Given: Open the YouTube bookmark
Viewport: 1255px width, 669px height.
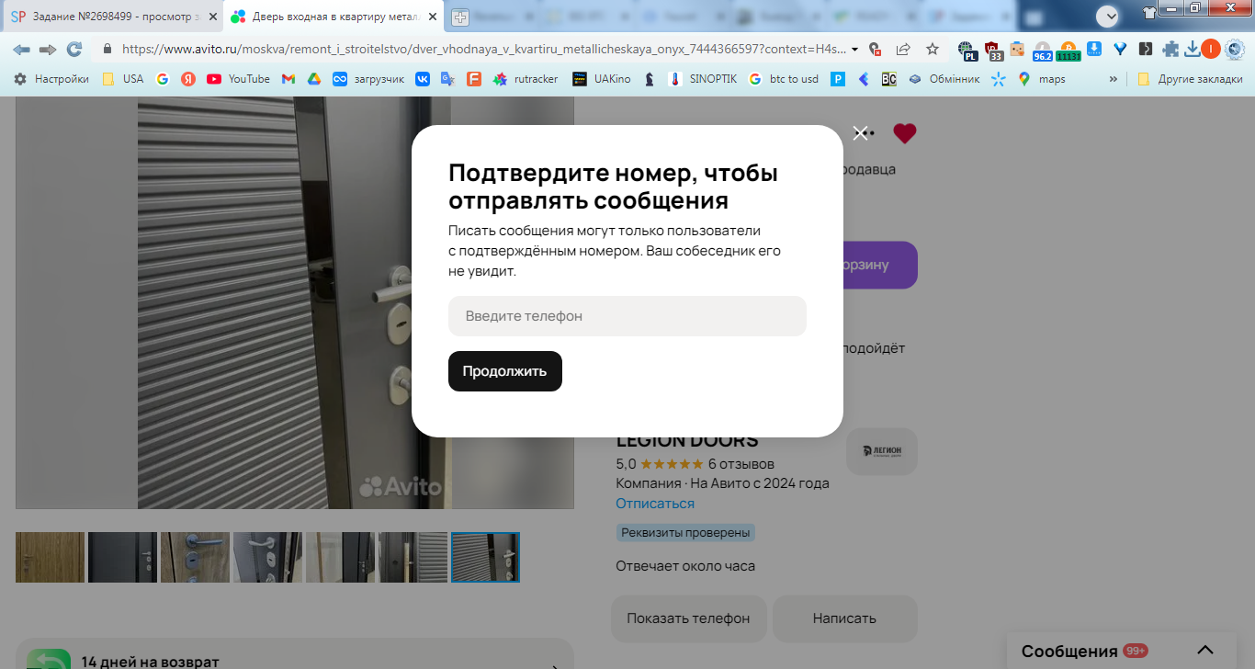Looking at the screenshot, I should [x=238, y=79].
